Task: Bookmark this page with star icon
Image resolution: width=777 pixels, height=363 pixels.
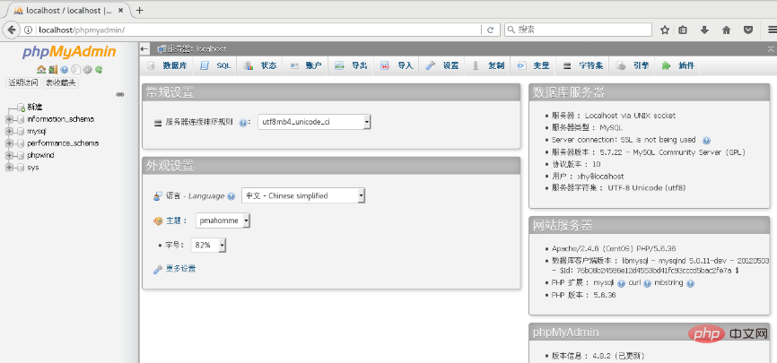Action: (665, 30)
